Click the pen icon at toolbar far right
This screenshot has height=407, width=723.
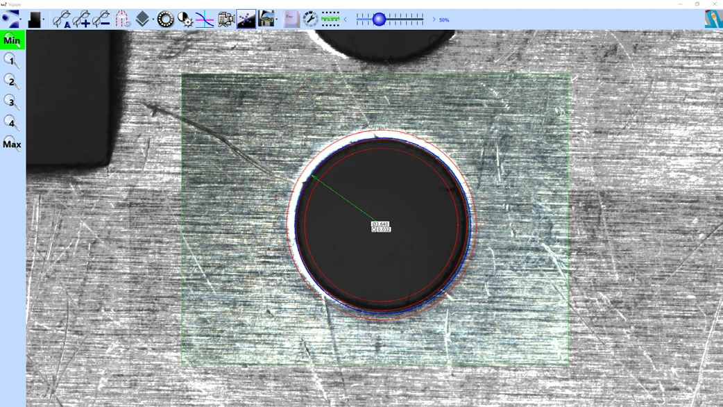713,19
